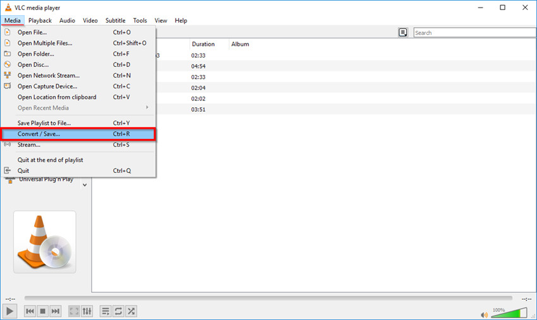The height and width of the screenshot is (320, 537).
Task: Click the VLC cone title bar icon
Action: (x=8, y=8)
